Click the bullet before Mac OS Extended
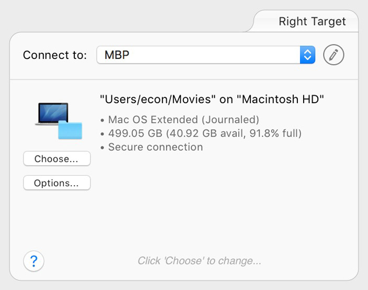Screen dimensions: 368x290 102,120
